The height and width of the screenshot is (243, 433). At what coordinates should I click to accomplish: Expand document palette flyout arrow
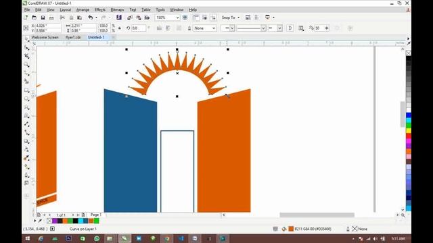coord(35,221)
